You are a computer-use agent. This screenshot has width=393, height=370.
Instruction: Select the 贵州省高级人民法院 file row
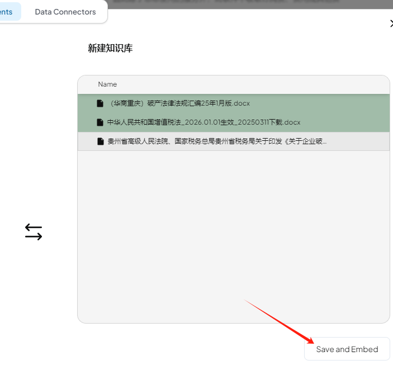234,141
